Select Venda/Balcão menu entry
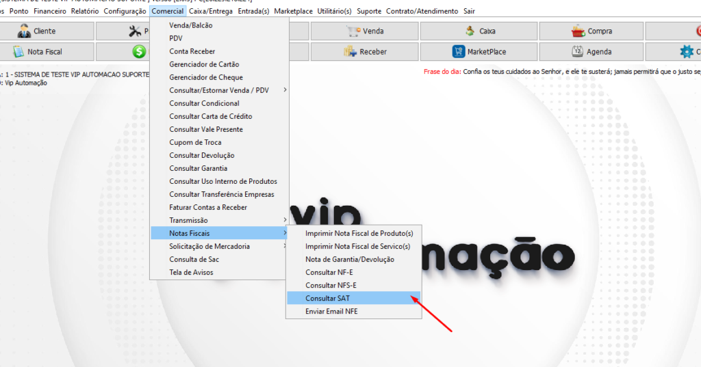 pos(219,25)
